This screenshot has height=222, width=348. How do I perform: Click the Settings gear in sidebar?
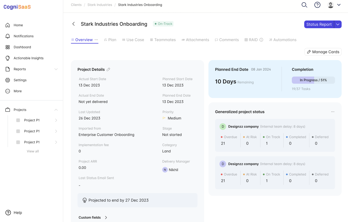pos(8,80)
